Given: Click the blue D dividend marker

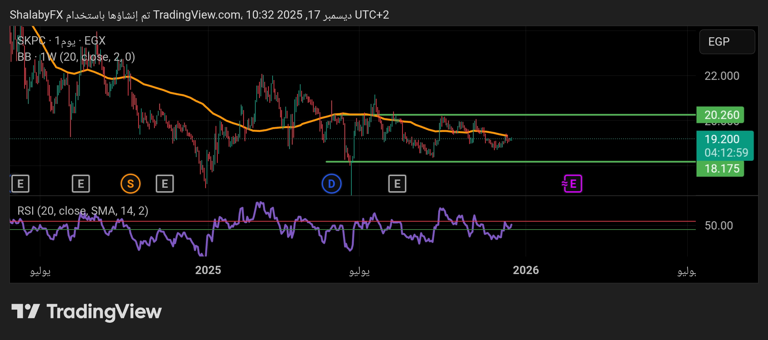Looking at the screenshot, I should pyautogui.click(x=331, y=184).
